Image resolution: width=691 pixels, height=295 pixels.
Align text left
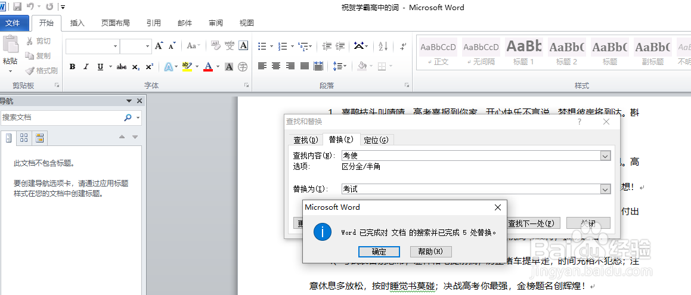click(x=262, y=66)
